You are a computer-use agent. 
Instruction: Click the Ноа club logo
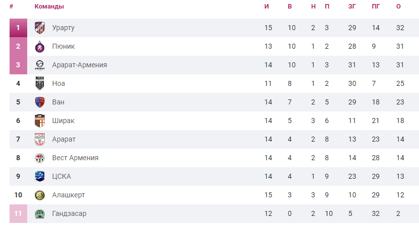[x=40, y=83]
